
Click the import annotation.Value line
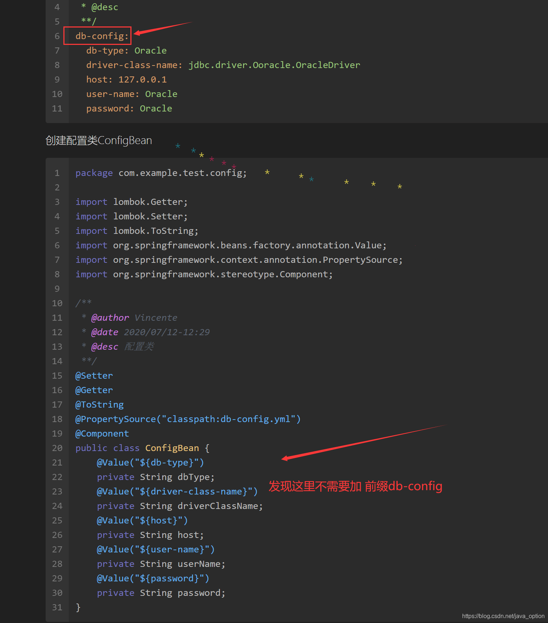click(x=231, y=245)
